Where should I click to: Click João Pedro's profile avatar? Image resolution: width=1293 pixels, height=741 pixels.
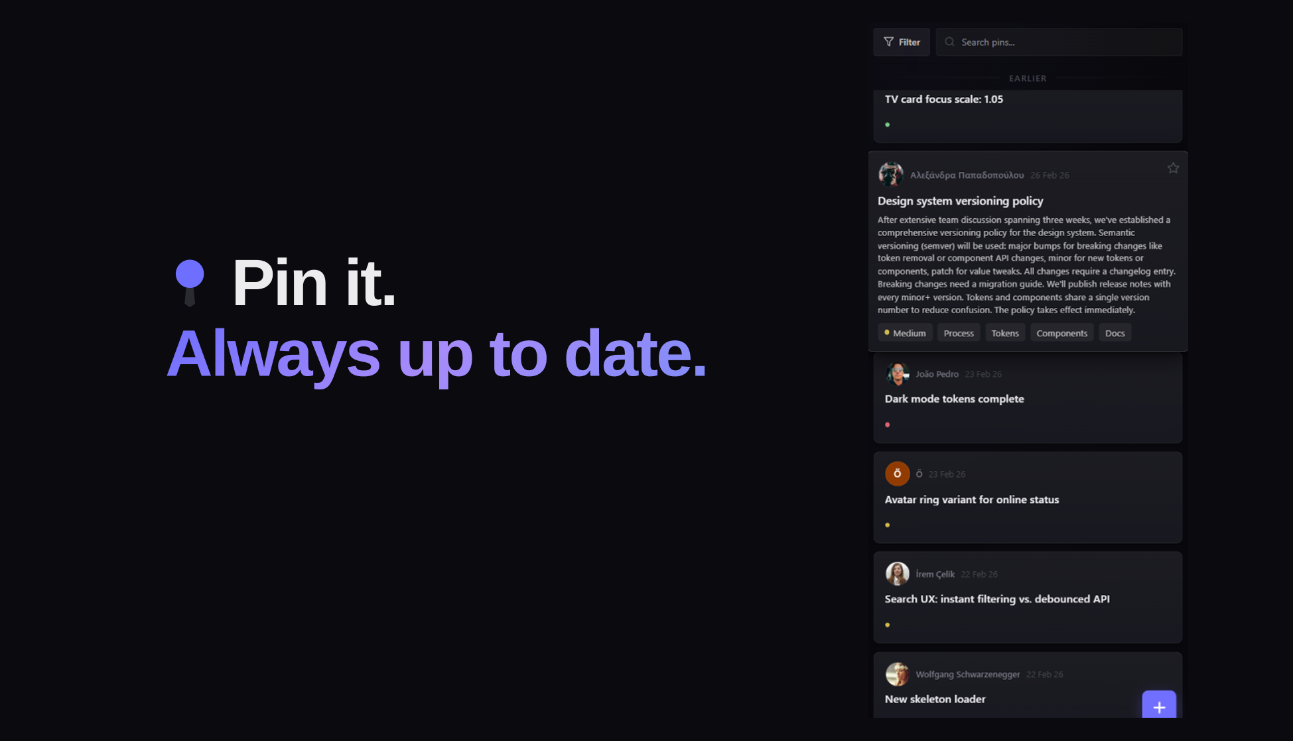tap(898, 373)
